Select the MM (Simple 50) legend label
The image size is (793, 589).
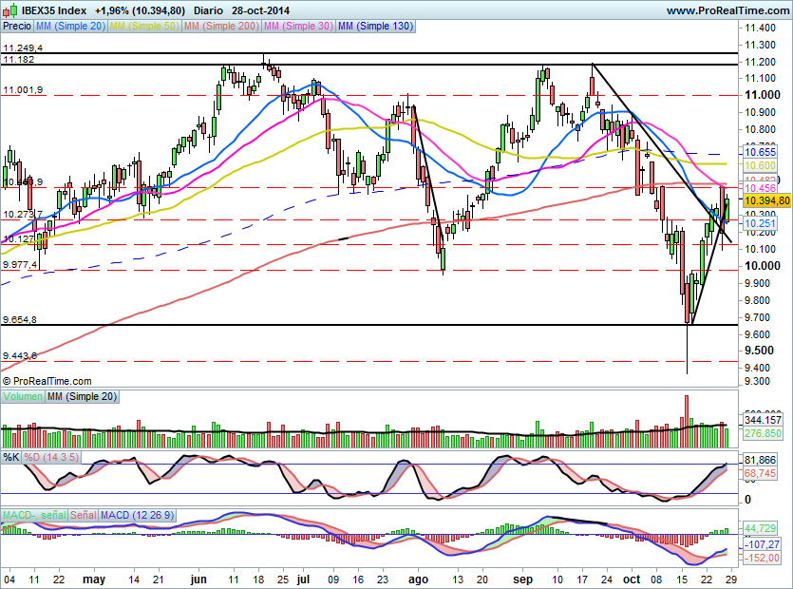[144, 26]
